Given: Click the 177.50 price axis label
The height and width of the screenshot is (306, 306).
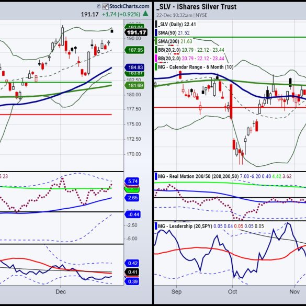Looking at the screenshot, I should (x=133, y=109).
